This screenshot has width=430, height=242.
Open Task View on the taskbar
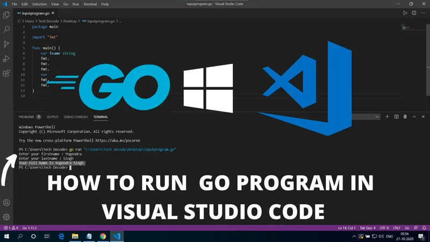(47, 236)
